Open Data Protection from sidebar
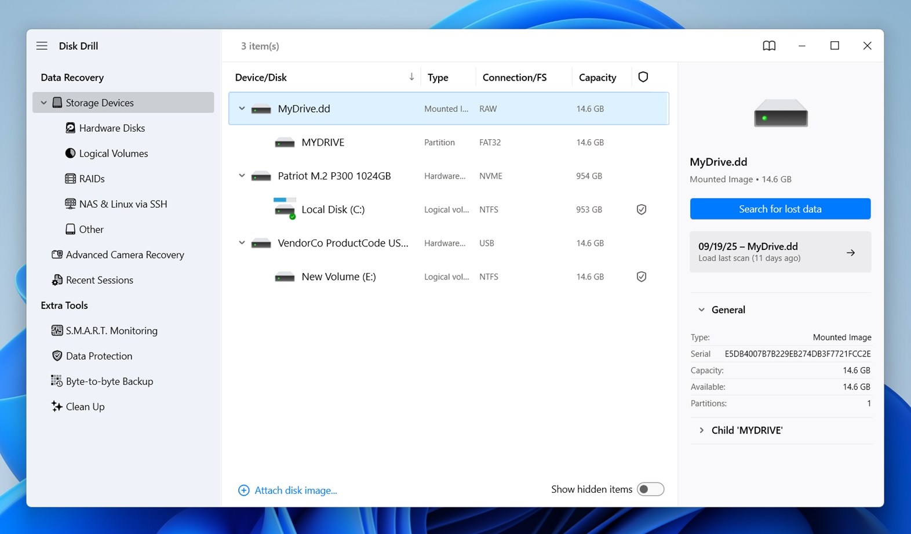Screen dimensions: 911x534 coord(99,356)
